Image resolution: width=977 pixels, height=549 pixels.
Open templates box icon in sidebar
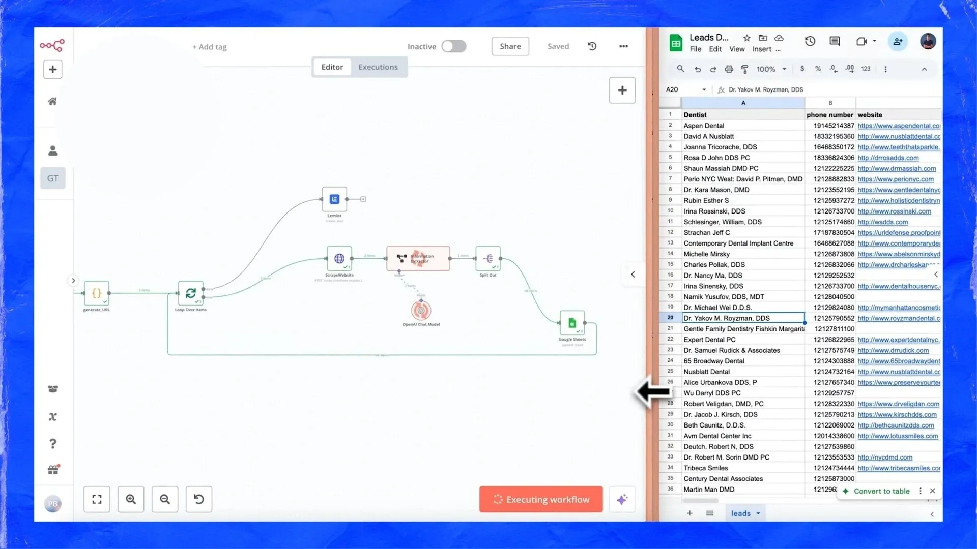52,389
